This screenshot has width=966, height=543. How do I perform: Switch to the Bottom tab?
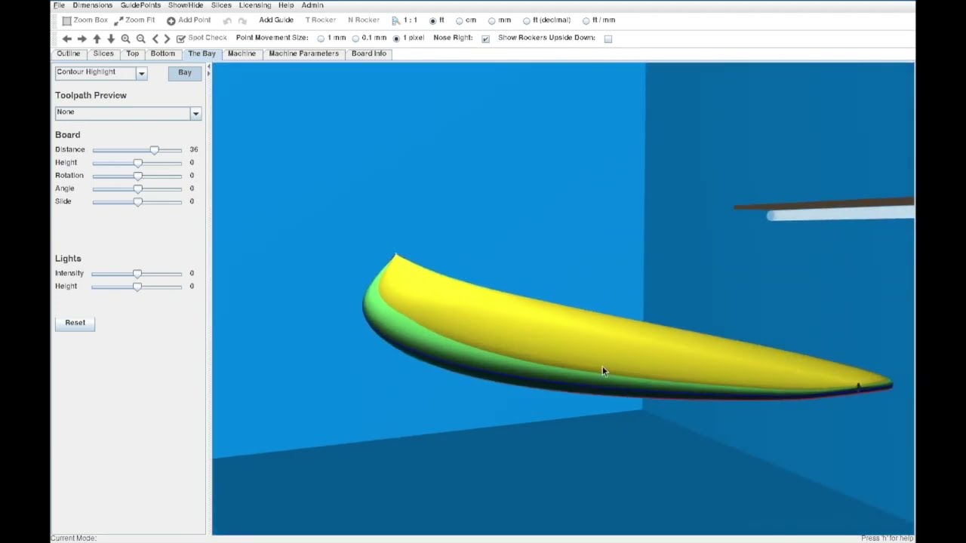[x=163, y=54]
